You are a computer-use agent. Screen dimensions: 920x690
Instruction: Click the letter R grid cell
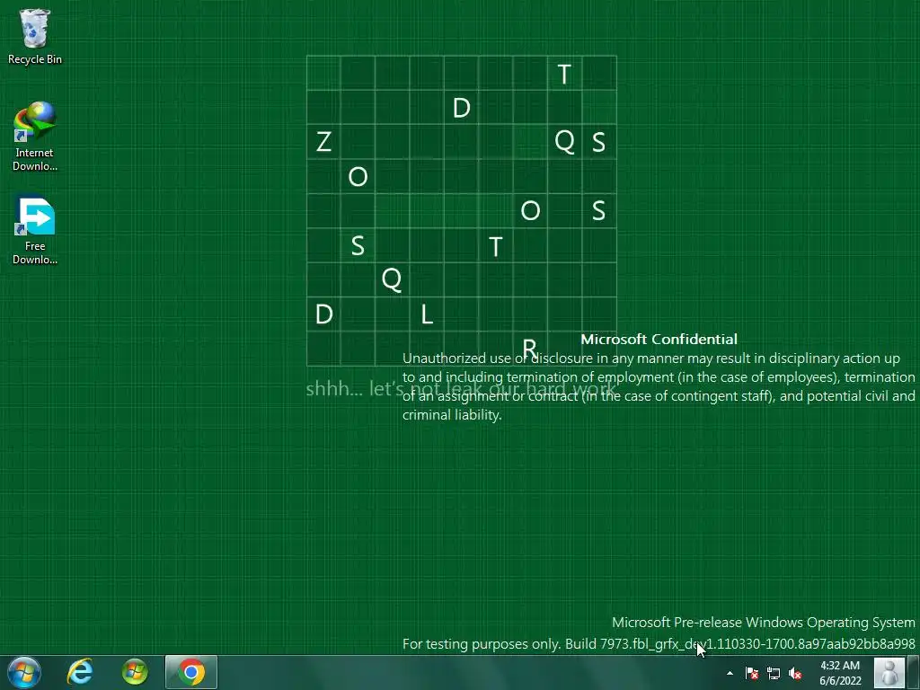(x=530, y=349)
